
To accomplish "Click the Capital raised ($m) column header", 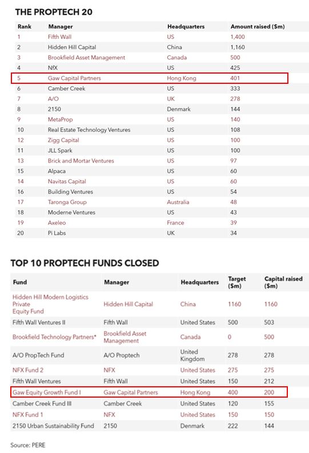I will tap(283, 282).
